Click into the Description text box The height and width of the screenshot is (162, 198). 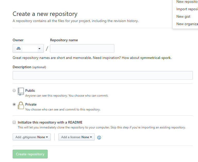click(102, 75)
